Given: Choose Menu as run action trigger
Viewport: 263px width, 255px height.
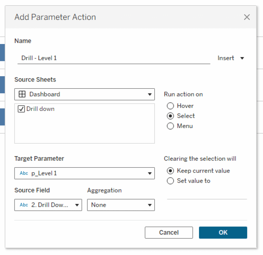Looking at the screenshot, I should 170,126.
